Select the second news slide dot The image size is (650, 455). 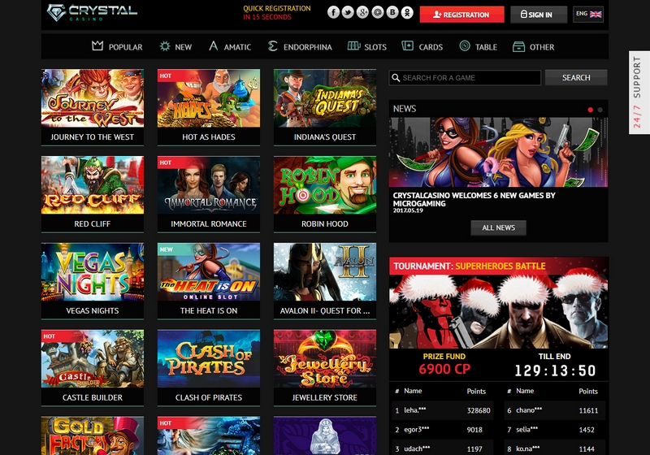pos(600,110)
